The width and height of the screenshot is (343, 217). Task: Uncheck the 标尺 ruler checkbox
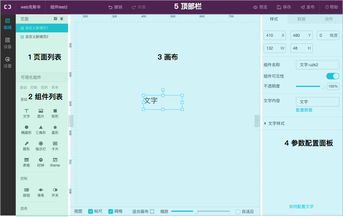(x=90, y=211)
